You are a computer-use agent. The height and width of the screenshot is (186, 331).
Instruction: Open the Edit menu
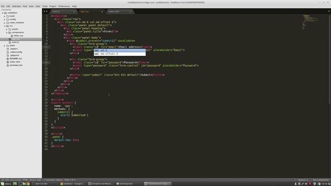(8, 6)
